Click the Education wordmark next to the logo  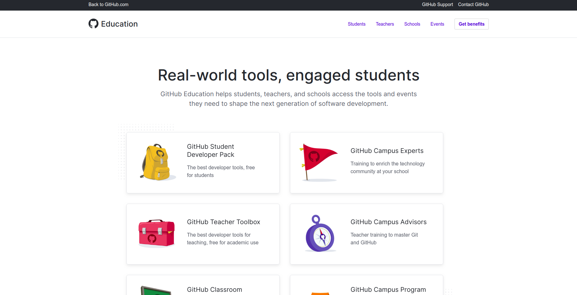pos(119,24)
